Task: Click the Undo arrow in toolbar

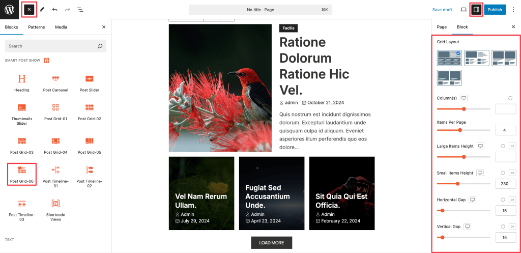Action: (55, 10)
